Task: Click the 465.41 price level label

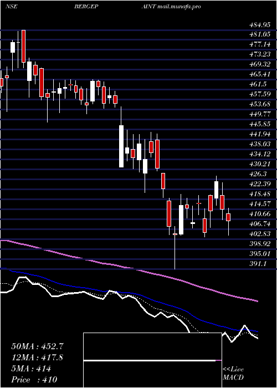Action: coord(259,74)
